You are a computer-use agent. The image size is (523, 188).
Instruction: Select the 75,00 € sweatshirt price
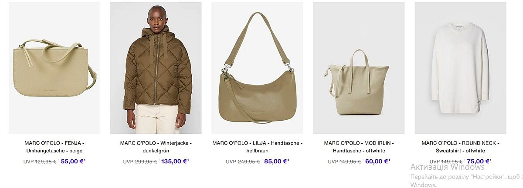(479, 162)
